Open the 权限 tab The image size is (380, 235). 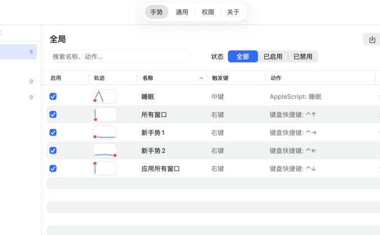[208, 12]
